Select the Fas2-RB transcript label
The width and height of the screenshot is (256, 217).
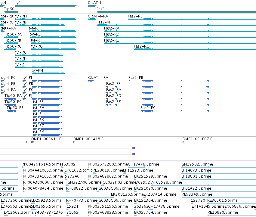point(135,16)
